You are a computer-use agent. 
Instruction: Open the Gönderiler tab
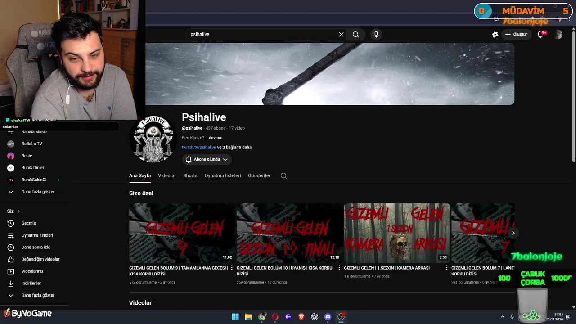point(259,175)
